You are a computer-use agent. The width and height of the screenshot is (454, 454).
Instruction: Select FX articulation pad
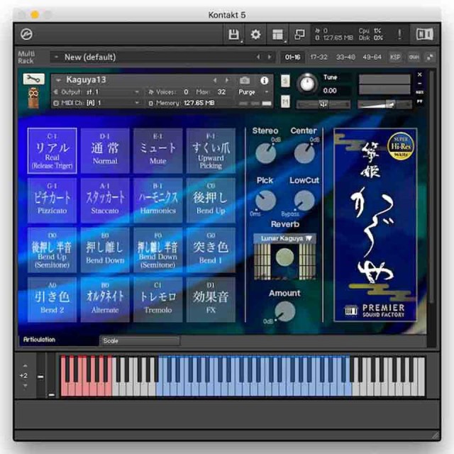point(211,299)
